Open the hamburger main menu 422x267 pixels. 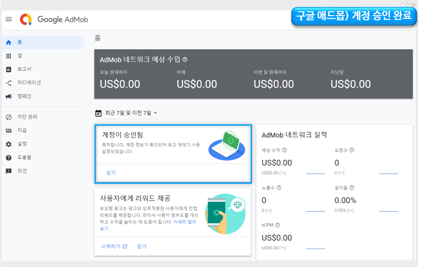pos(8,19)
